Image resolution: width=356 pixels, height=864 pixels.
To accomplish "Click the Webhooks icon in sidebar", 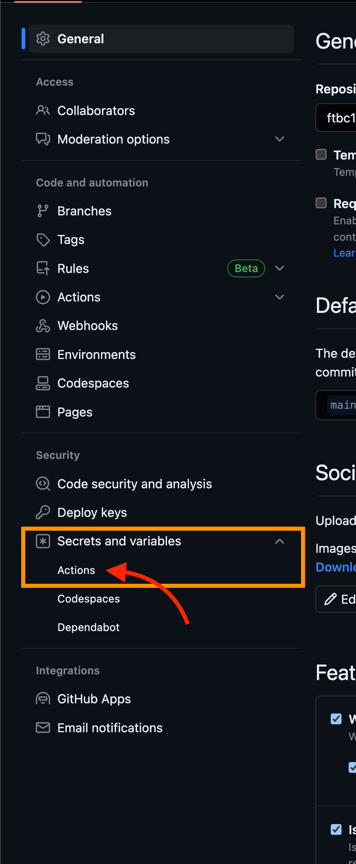I will [x=43, y=326].
